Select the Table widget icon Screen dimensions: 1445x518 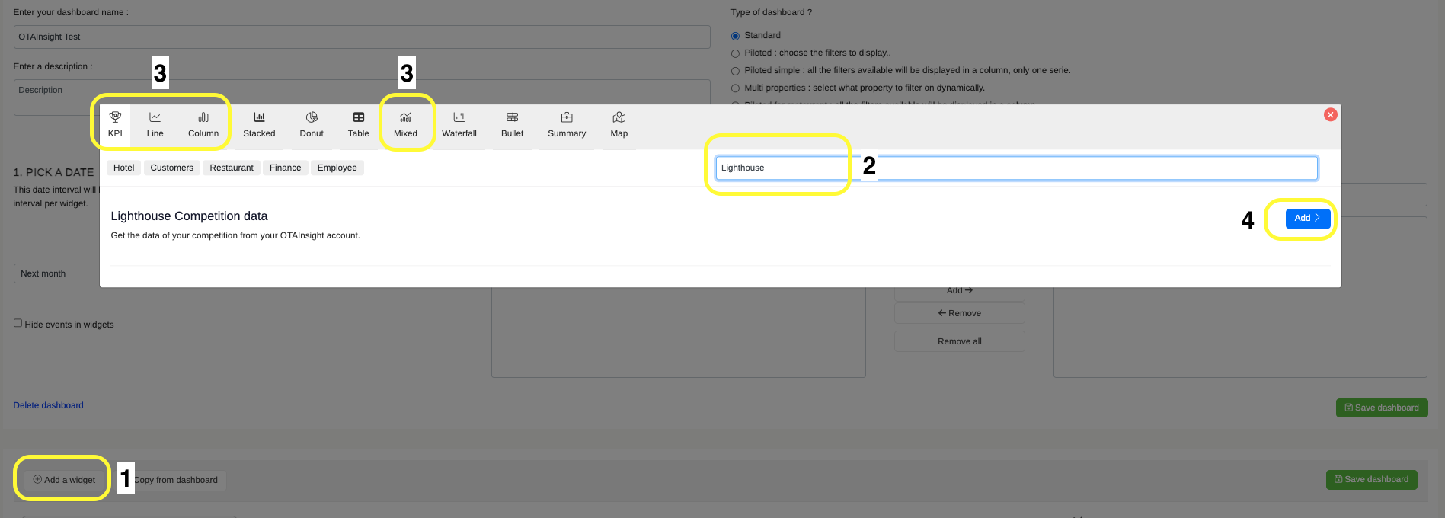tap(358, 117)
